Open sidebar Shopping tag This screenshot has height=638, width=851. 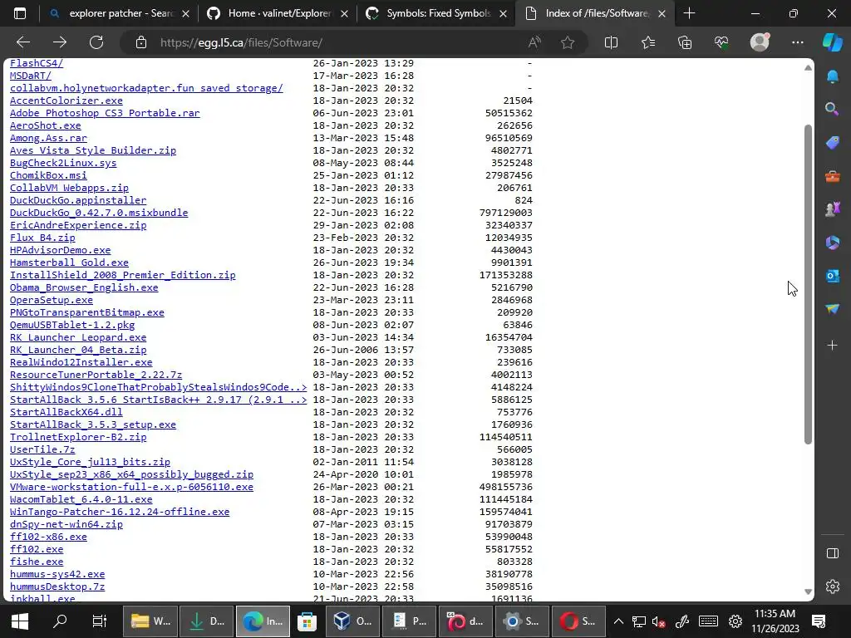(833, 143)
